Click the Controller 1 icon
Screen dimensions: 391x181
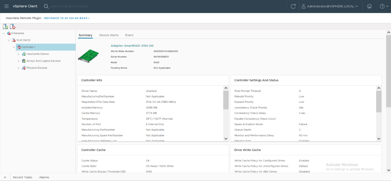[19, 47]
